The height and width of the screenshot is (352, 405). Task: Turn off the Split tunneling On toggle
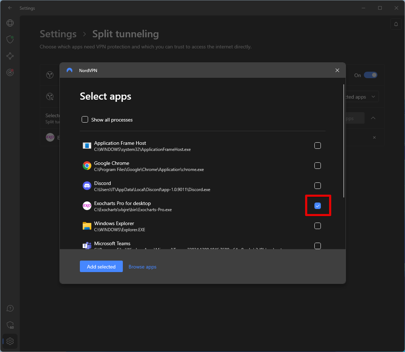click(x=370, y=75)
